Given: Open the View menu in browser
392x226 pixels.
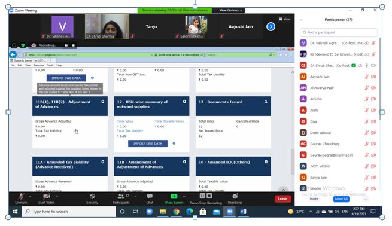Looking at the screenshot, I should (x=28, y=65).
